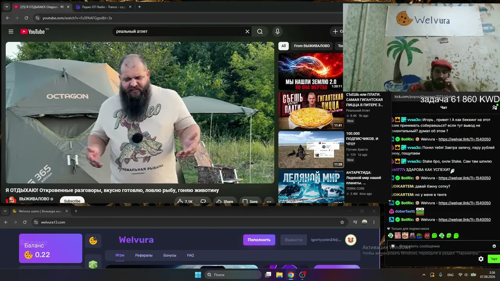Like the video with 7.1K likes
Viewport: 500px width, 281px height.
click(185, 201)
